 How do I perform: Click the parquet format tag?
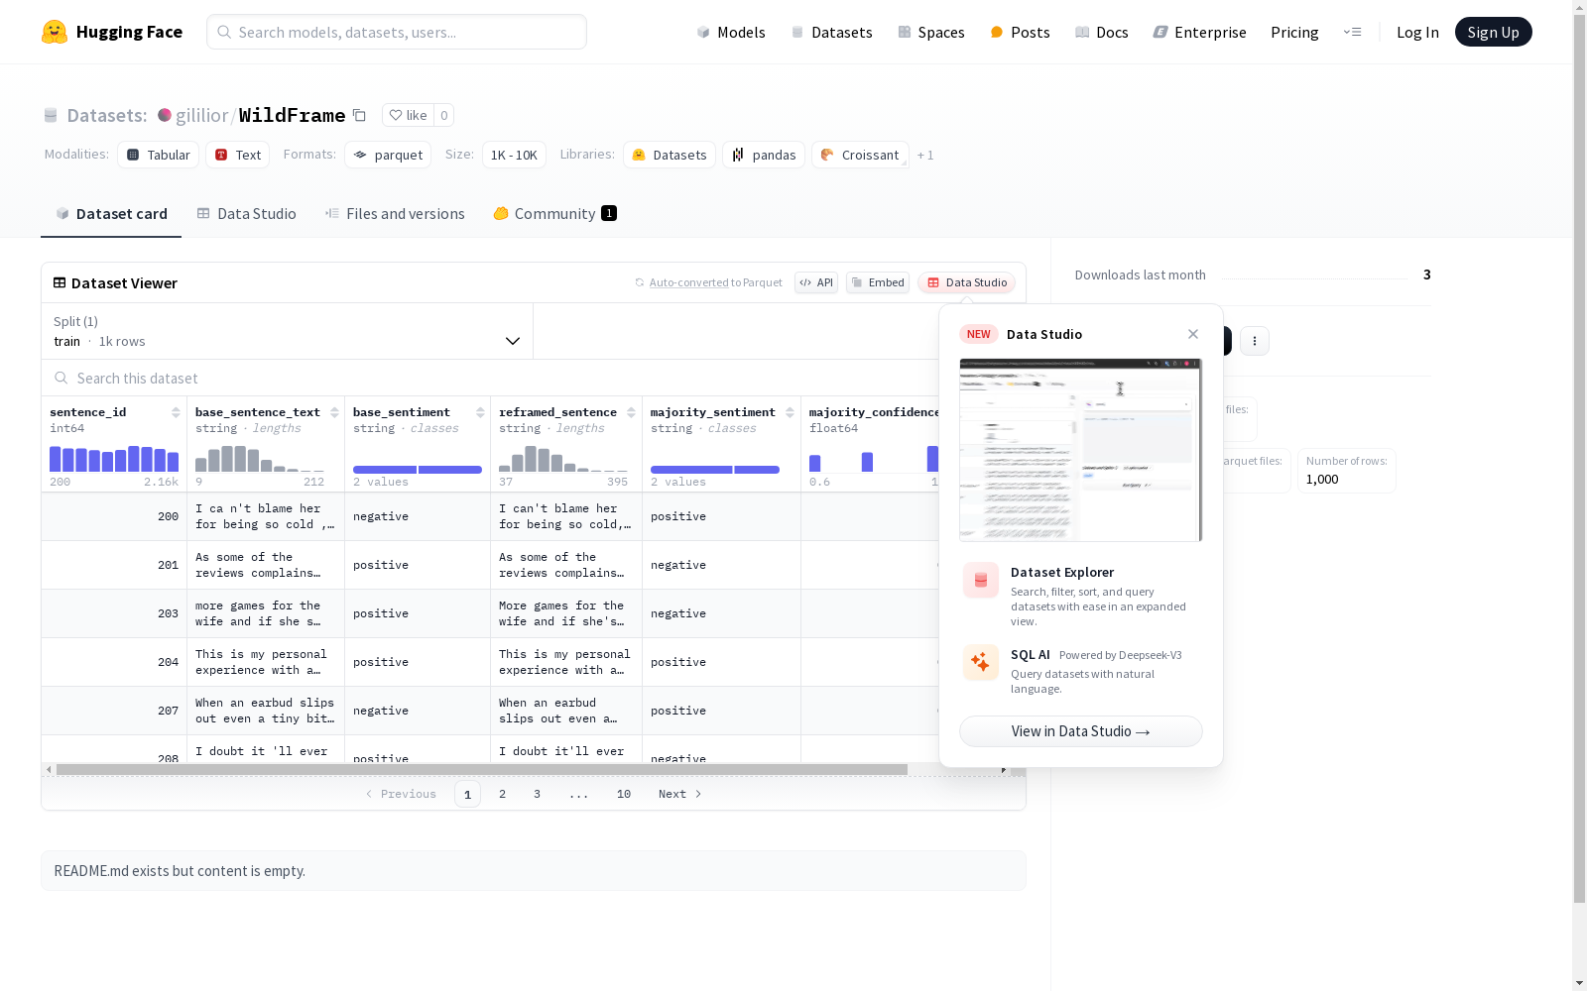(x=388, y=155)
